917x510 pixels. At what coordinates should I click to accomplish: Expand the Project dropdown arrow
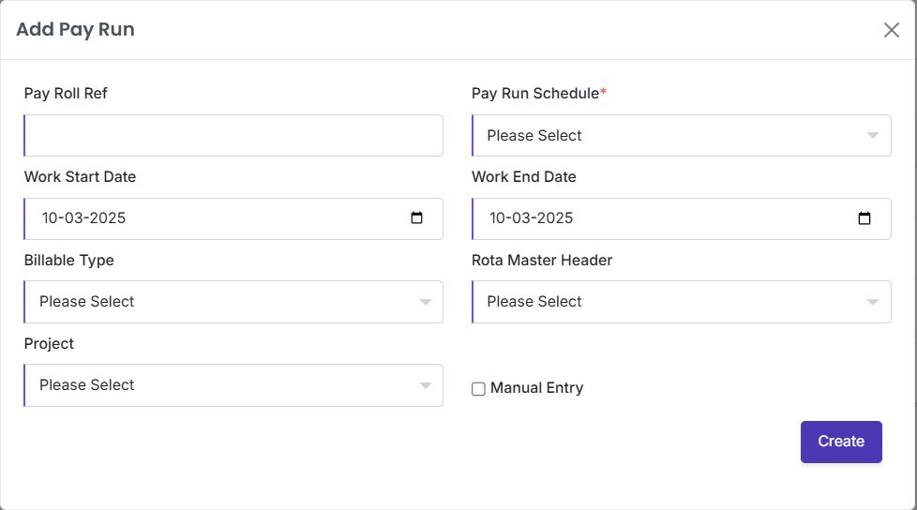(x=425, y=385)
